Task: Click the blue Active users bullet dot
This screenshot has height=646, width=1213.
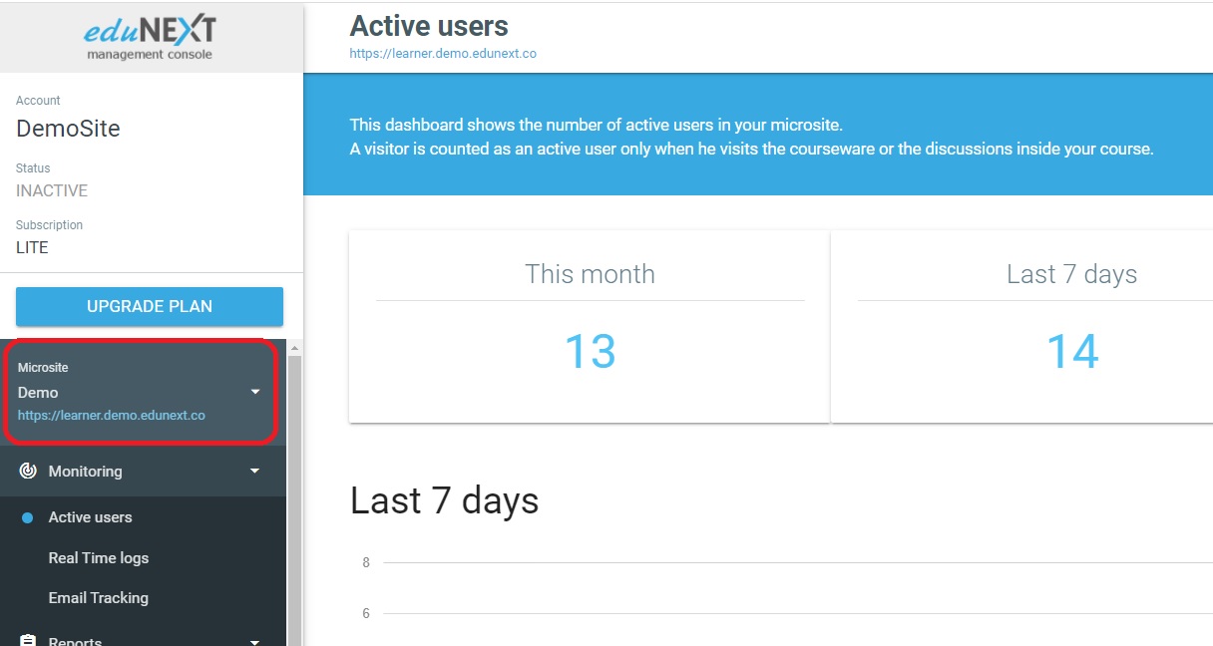Action: [28, 517]
